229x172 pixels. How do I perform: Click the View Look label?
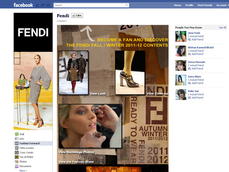pos(98,94)
